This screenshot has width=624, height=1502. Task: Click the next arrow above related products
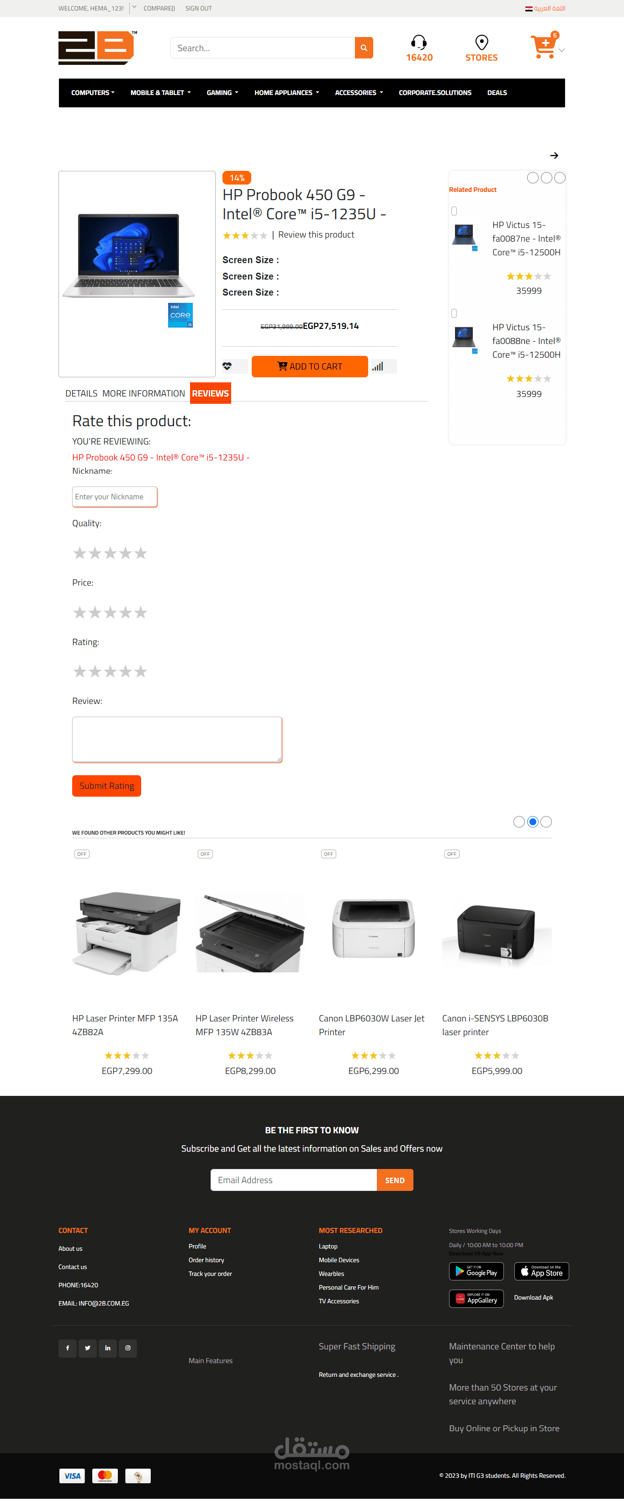(554, 155)
